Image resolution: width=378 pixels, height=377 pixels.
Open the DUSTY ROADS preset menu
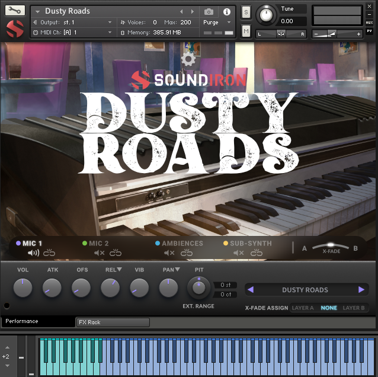click(305, 290)
